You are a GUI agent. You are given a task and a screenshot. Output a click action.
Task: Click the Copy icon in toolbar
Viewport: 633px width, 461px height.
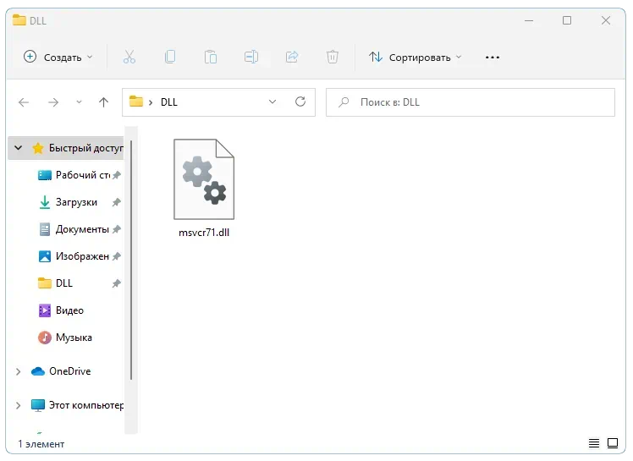tap(170, 57)
